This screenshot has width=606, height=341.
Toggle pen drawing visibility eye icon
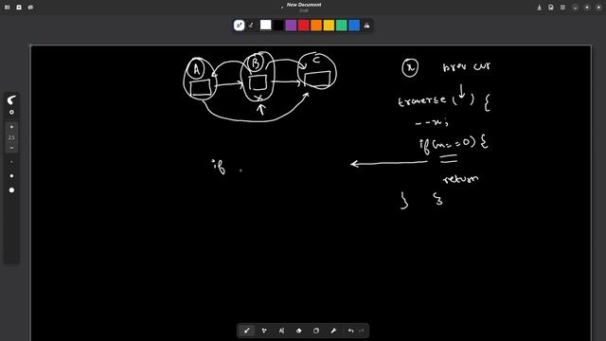(30, 7)
